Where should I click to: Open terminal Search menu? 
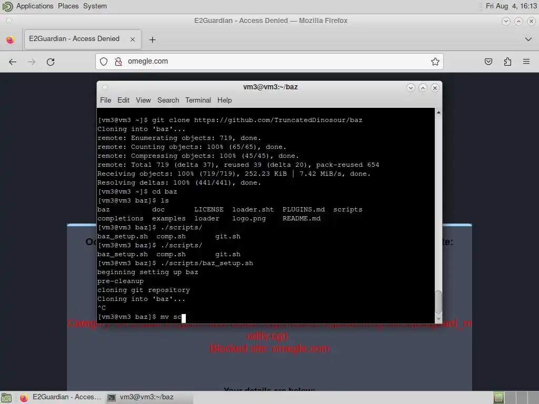(168, 100)
